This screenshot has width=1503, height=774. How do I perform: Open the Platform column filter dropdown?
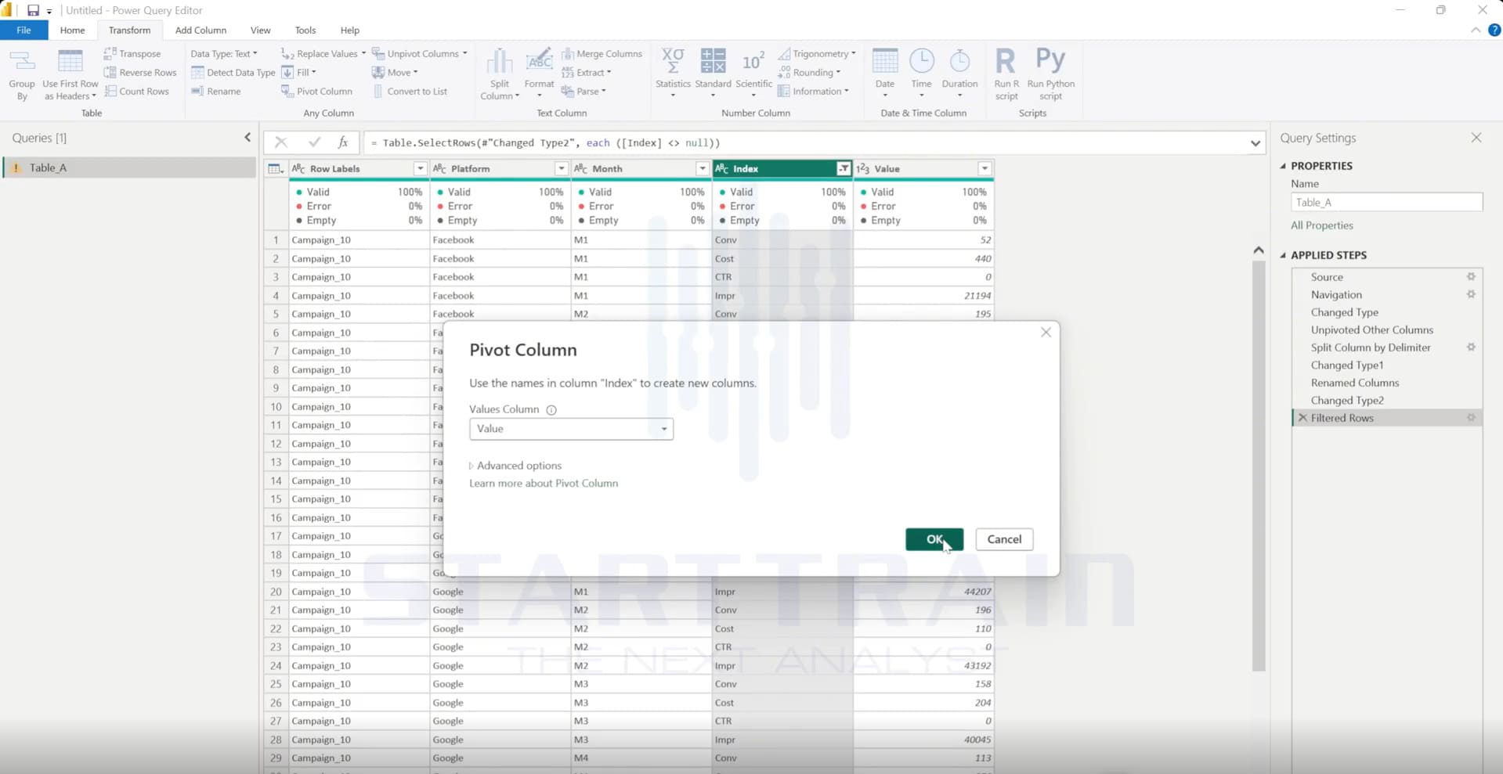pos(561,168)
